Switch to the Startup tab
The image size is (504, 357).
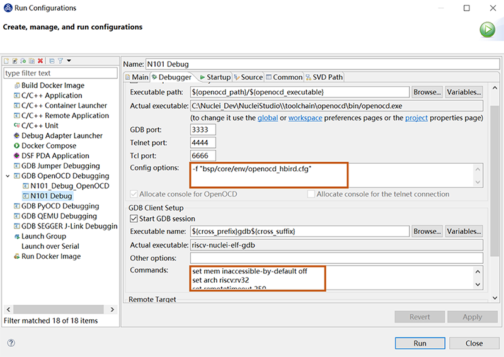[214, 77]
